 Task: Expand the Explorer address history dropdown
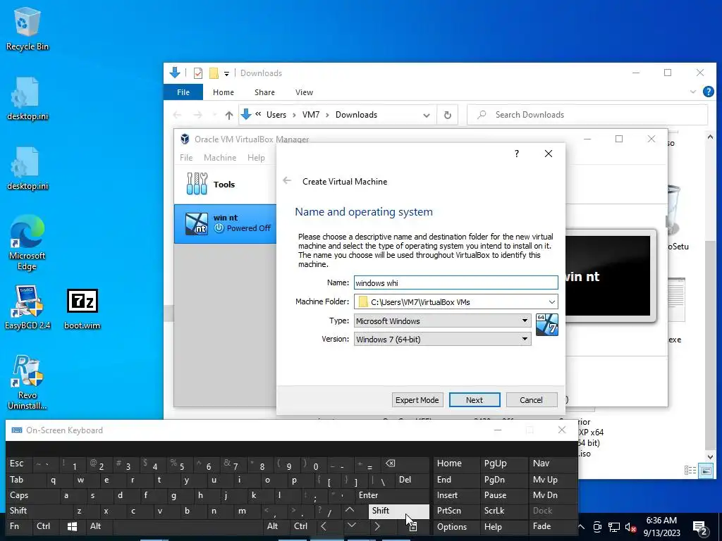(x=427, y=115)
